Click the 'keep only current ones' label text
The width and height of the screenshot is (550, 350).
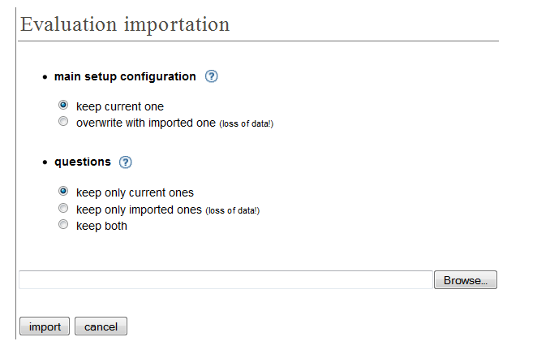tap(135, 192)
